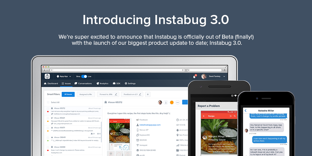Viewport: 312px width, 156px height.
Task: Click the KeyboardVC detail text
Action: (x=145, y=135)
